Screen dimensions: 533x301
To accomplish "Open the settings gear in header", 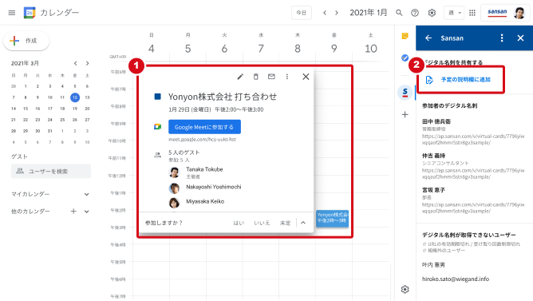I will point(432,13).
